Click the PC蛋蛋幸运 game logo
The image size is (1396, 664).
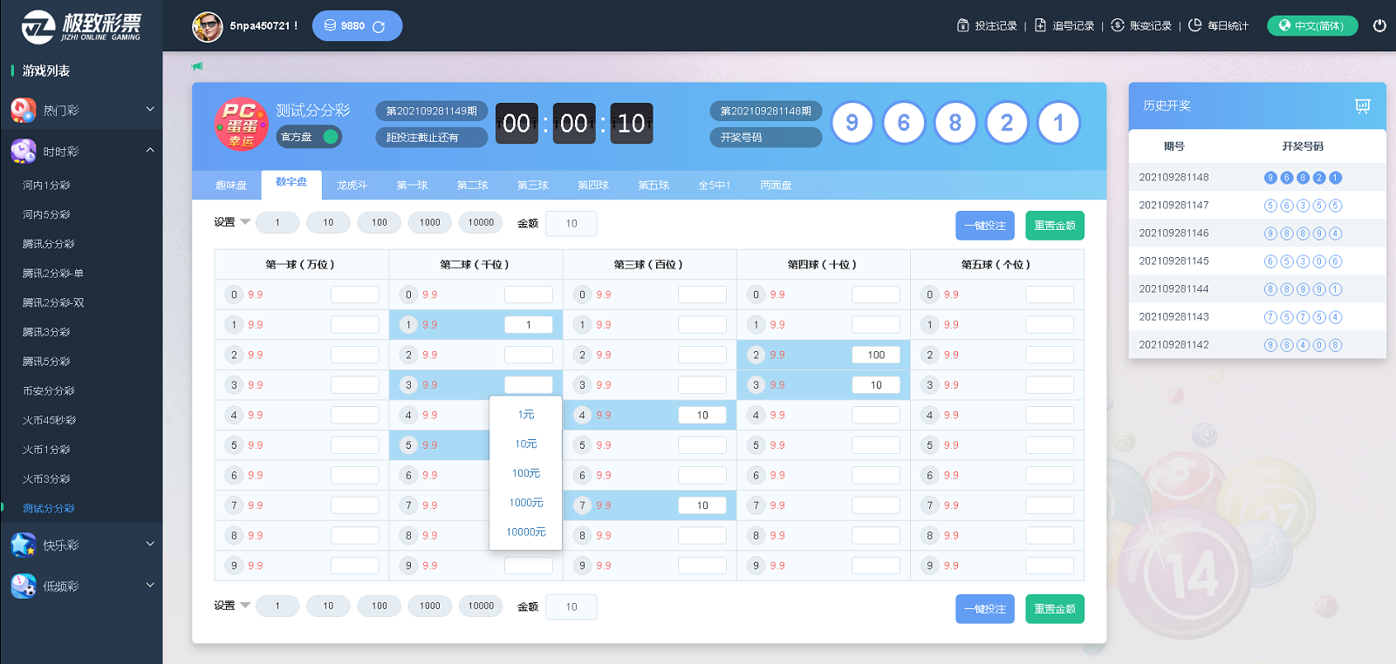(x=241, y=124)
